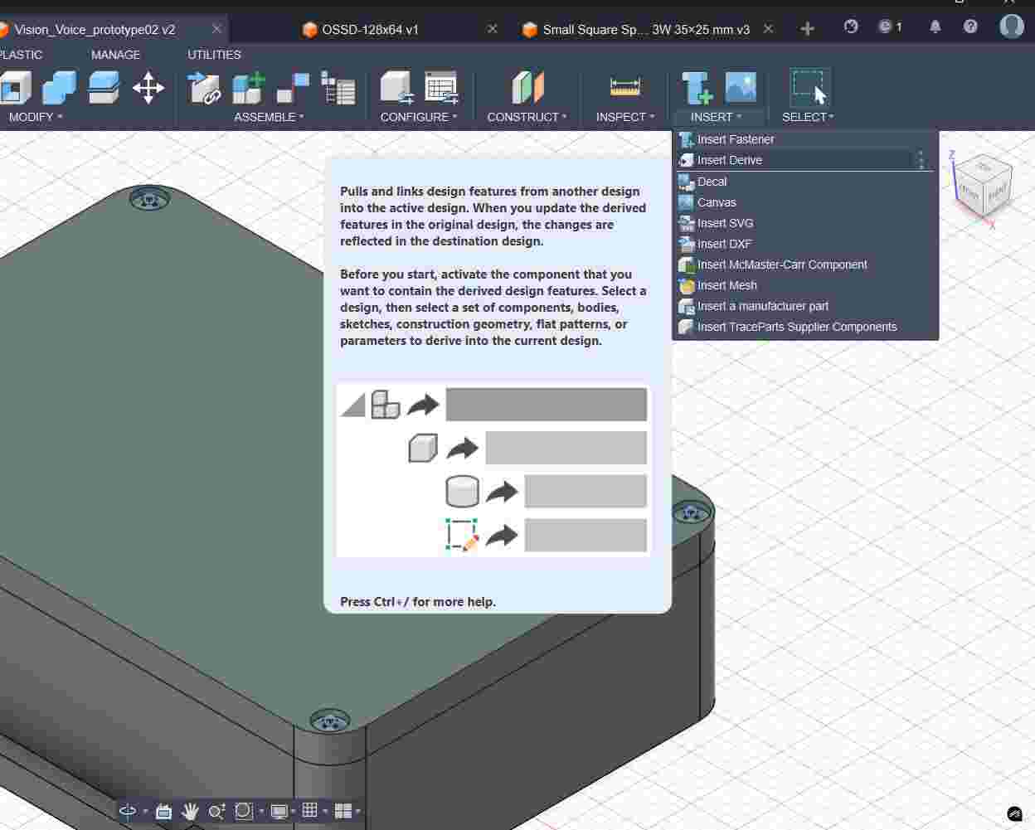Open the Help question mark icon

point(970,27)
